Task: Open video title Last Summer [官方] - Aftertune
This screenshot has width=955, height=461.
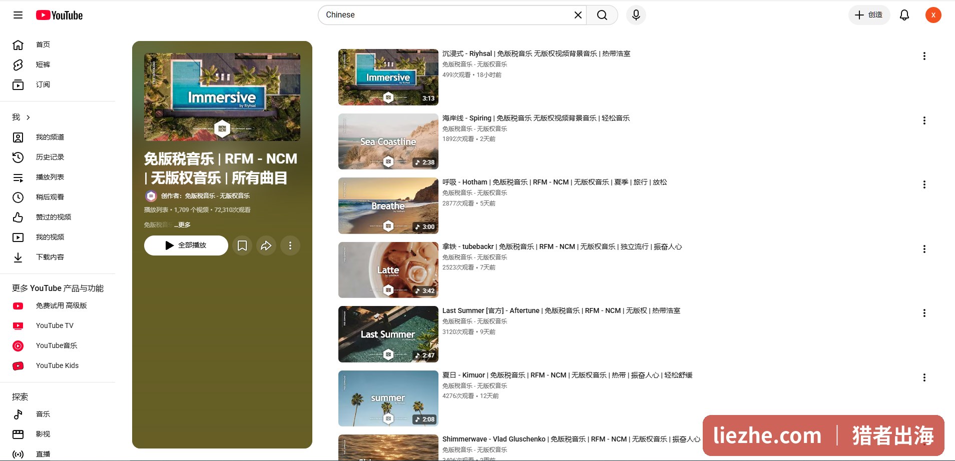Action: [x=561, y=310]
